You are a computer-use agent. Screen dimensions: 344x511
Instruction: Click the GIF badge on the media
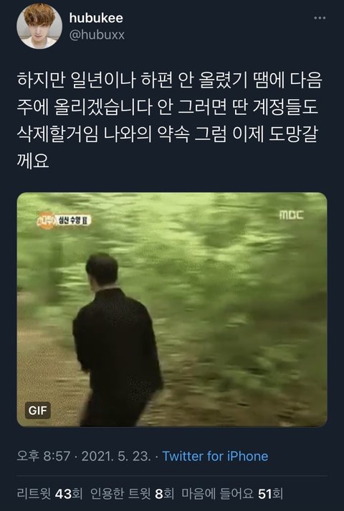pyautogui.click(x=38, y=411)
